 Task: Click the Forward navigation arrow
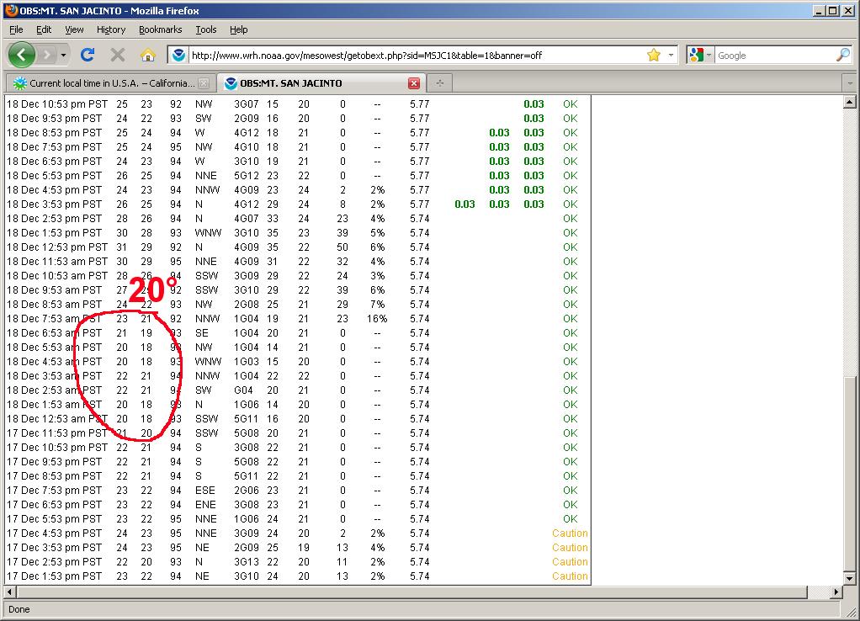pos(47,55)
